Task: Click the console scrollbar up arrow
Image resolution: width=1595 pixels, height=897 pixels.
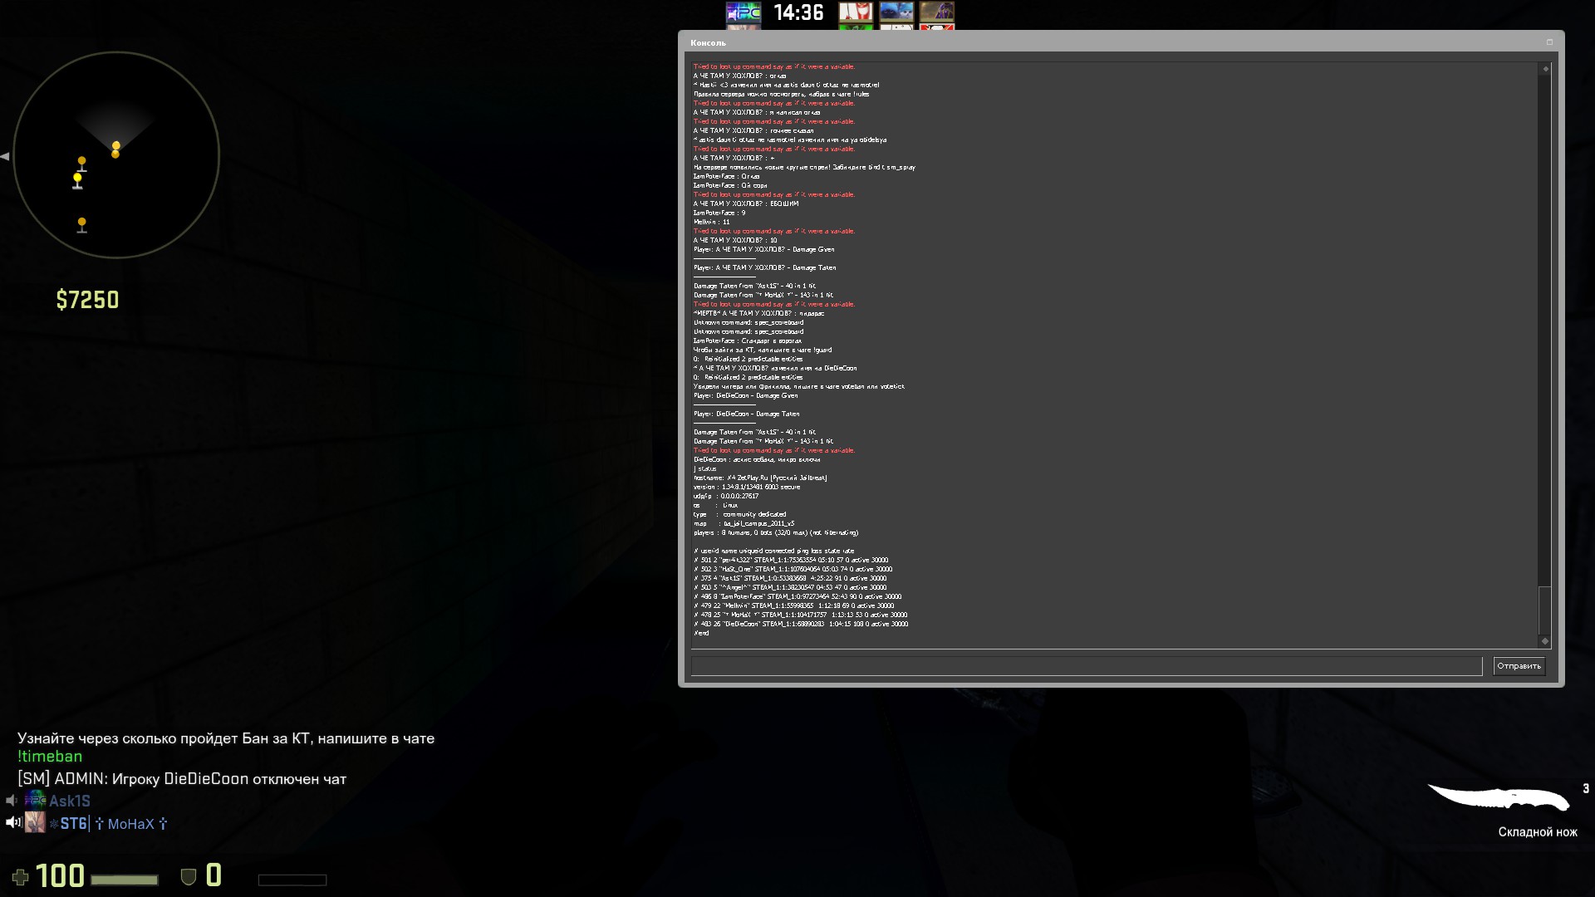Action: pyautogui.click(x=1545, y=69)
